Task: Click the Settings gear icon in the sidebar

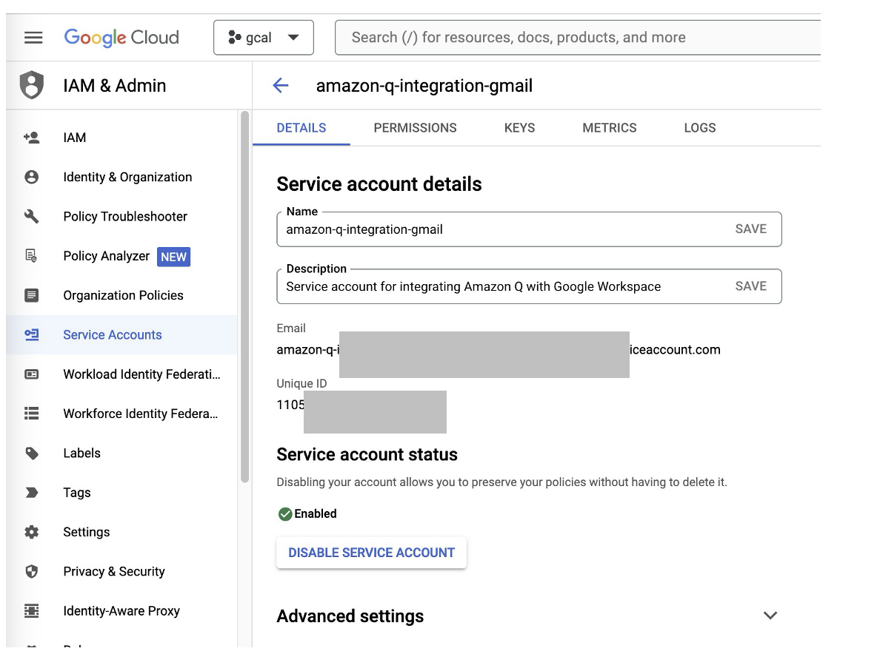Action: pyautogui.click(x=31, y=532)
